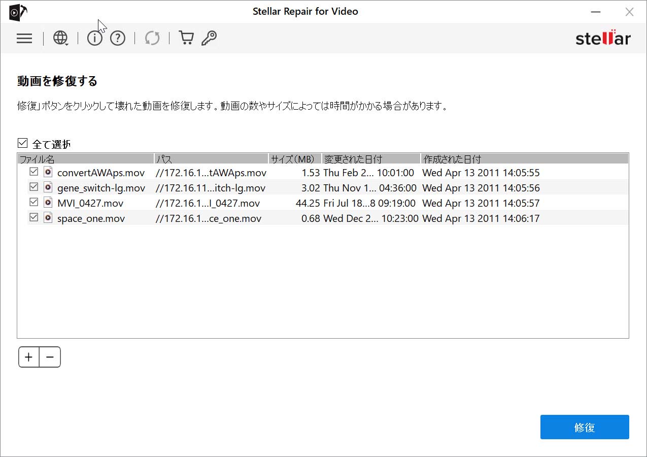Click the Stellar app logo icon

point(18,12)
